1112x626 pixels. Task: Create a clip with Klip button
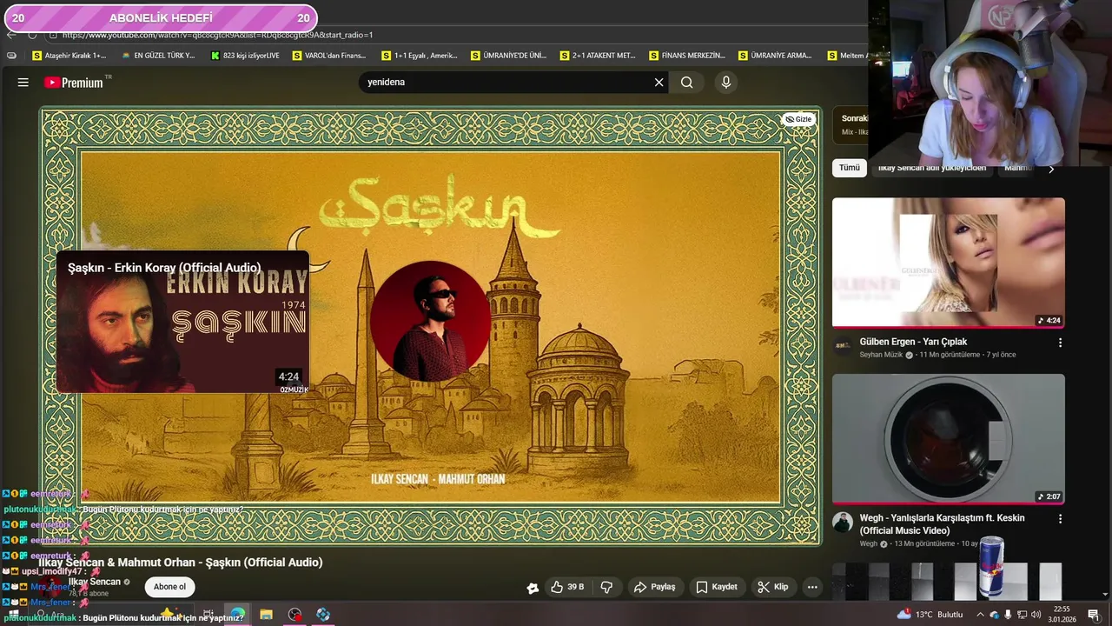(772, 587)
